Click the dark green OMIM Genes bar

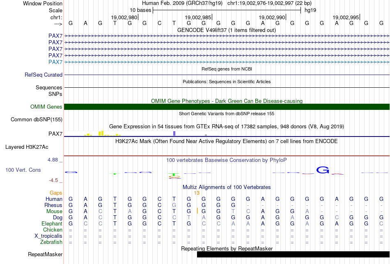(x=227, y=107)
